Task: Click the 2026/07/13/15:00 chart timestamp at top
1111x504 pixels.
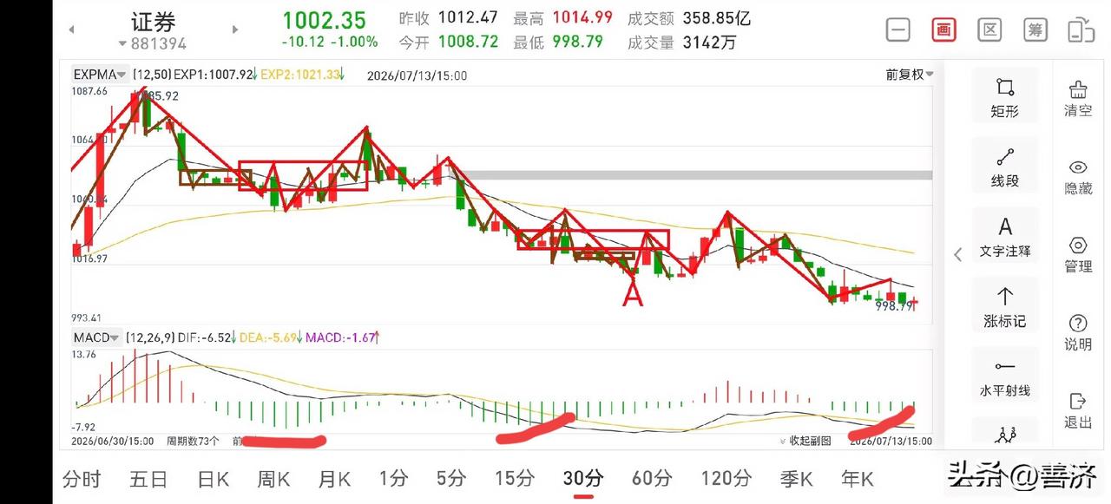Action: tap(417, 75)
